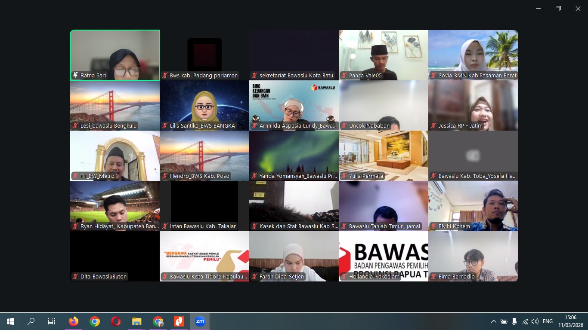Open the ENG language switcher in the taskbar
This screenshot has width=588, height=330.
547,321
